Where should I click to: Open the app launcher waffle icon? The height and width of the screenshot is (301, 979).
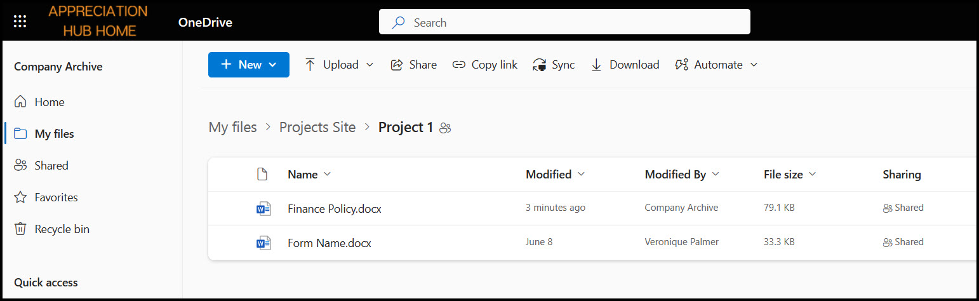(x=20, y=22)
